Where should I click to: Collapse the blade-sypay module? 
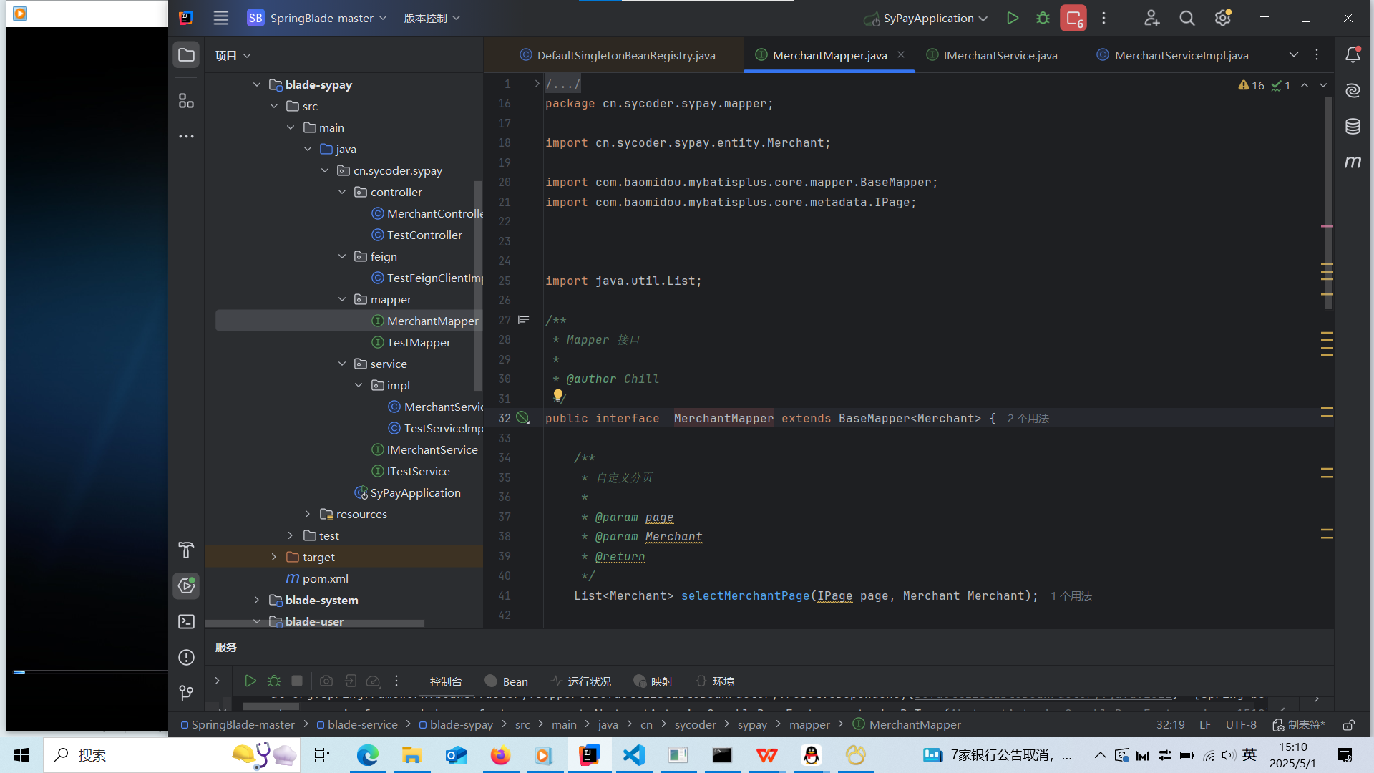click(257, 84)
